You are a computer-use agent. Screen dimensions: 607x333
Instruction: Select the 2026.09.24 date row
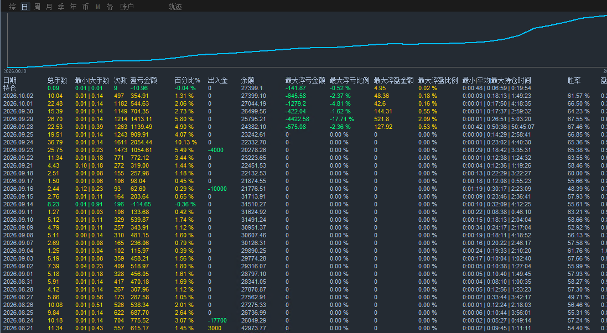[18, 143]
